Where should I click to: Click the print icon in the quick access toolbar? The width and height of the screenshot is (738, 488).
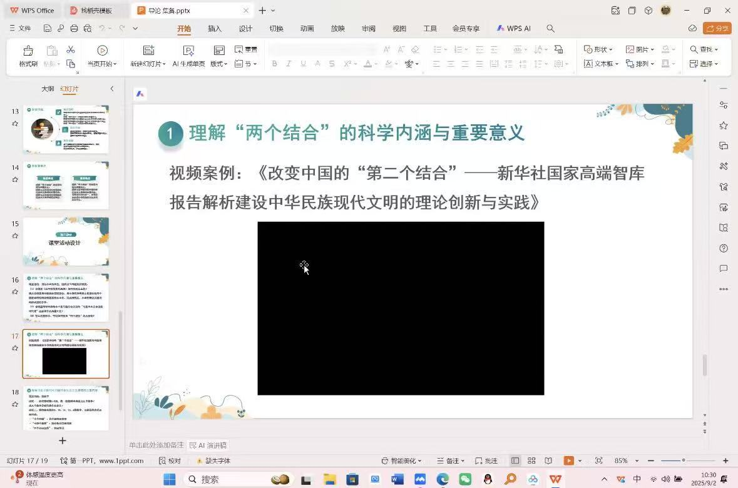(74, 29)
